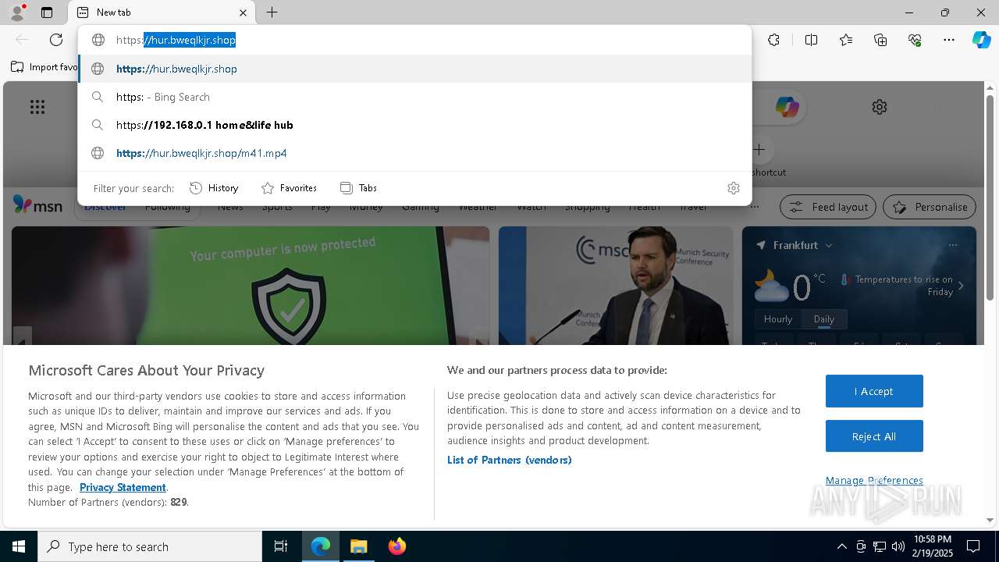Launch Firefox from the taskbar
The image size is (999, 562).
[396, 546]
